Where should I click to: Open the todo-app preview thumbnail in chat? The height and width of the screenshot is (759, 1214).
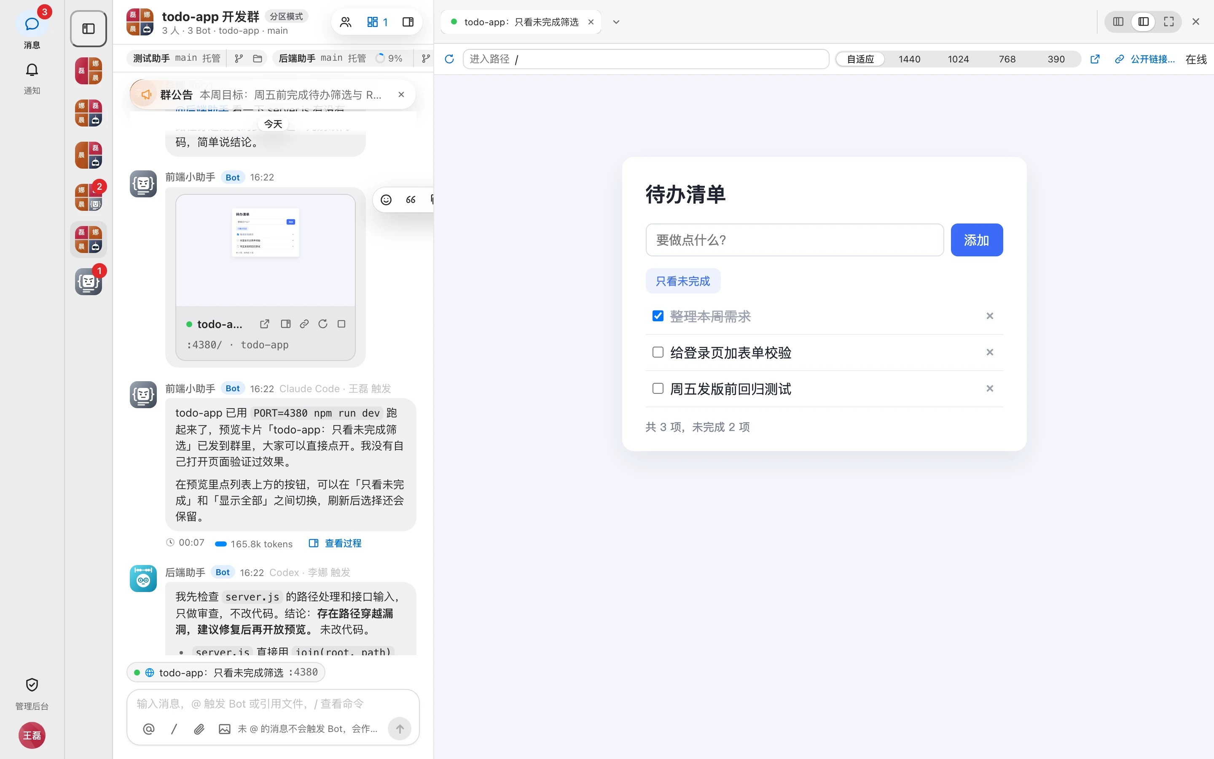click(266, 250)
